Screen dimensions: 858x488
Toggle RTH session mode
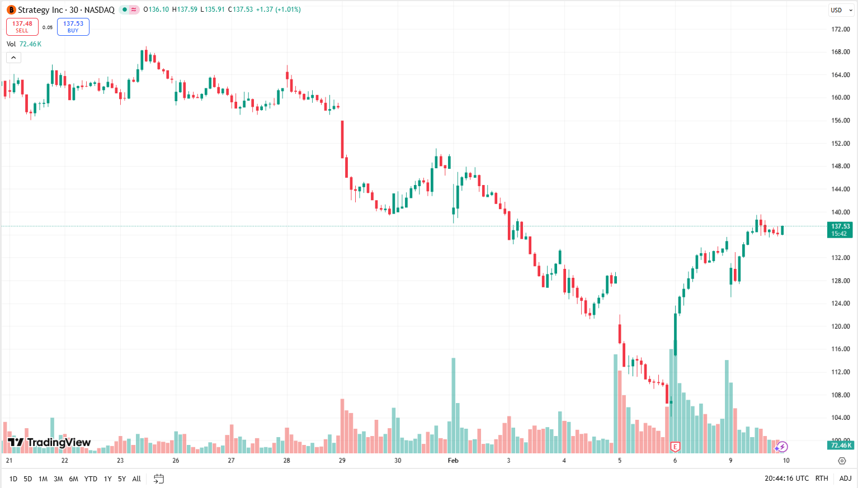pos(822,478)
